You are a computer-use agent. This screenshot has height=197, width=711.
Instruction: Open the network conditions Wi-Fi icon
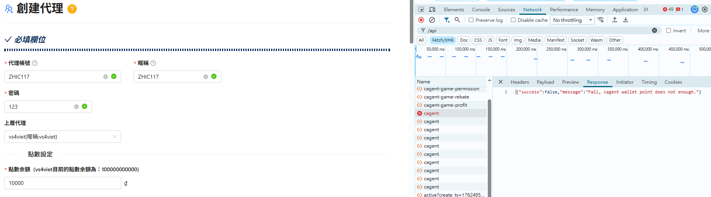601,20
